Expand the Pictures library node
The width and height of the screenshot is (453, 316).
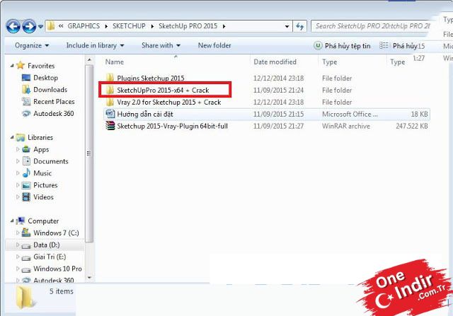[x=18, y=185]
